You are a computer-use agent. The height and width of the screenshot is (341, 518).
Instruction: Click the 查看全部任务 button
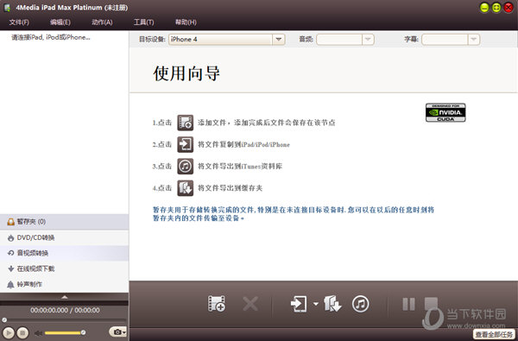[494, 334]
